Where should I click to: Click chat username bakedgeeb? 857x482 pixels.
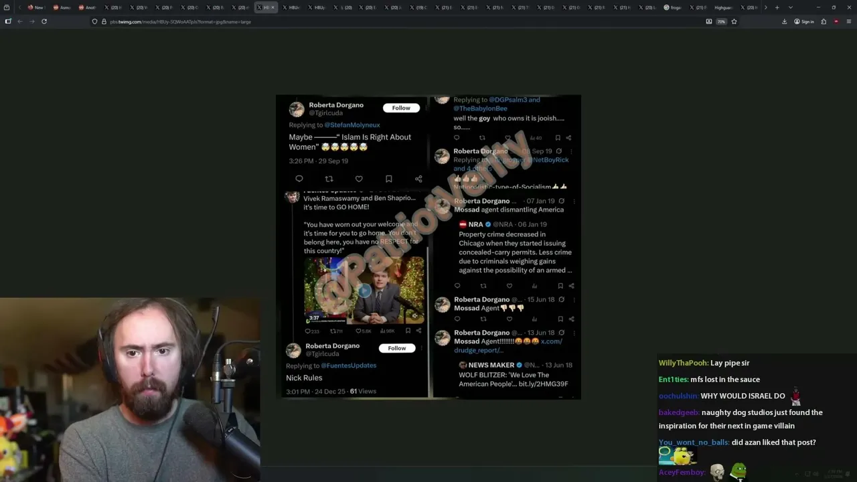click(679, 412)
